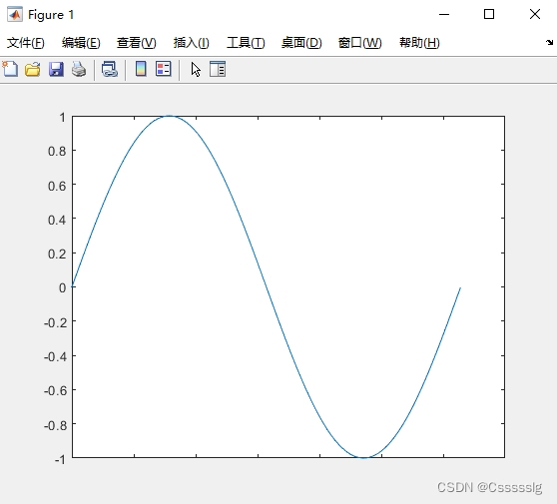Open the 文件(F) menu
The height and width of the screenshot is (504, 557).
pyautogui.click(x=26, y=43)
